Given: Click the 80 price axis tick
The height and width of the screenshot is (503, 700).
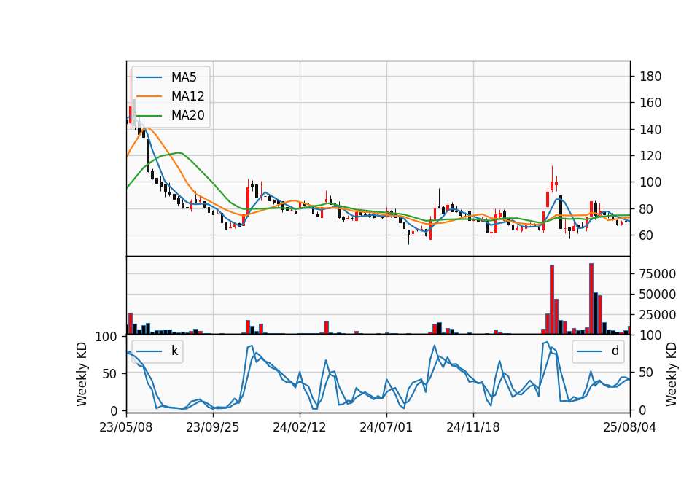Looking at the screenshot, I should tap(647, 209).
